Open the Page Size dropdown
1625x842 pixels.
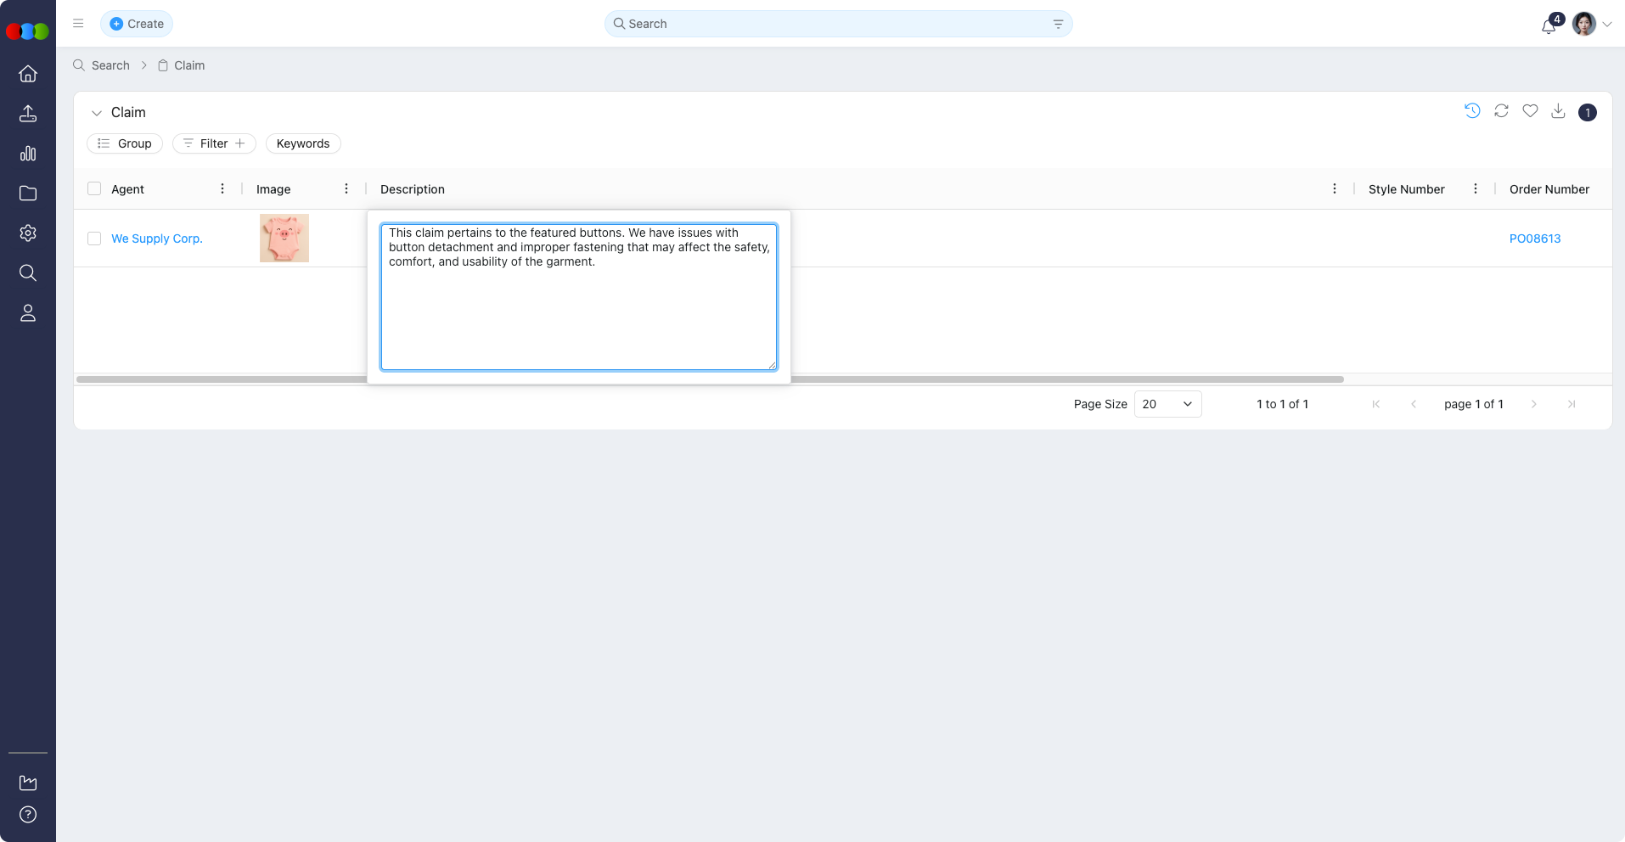(x=1167, y=404)
